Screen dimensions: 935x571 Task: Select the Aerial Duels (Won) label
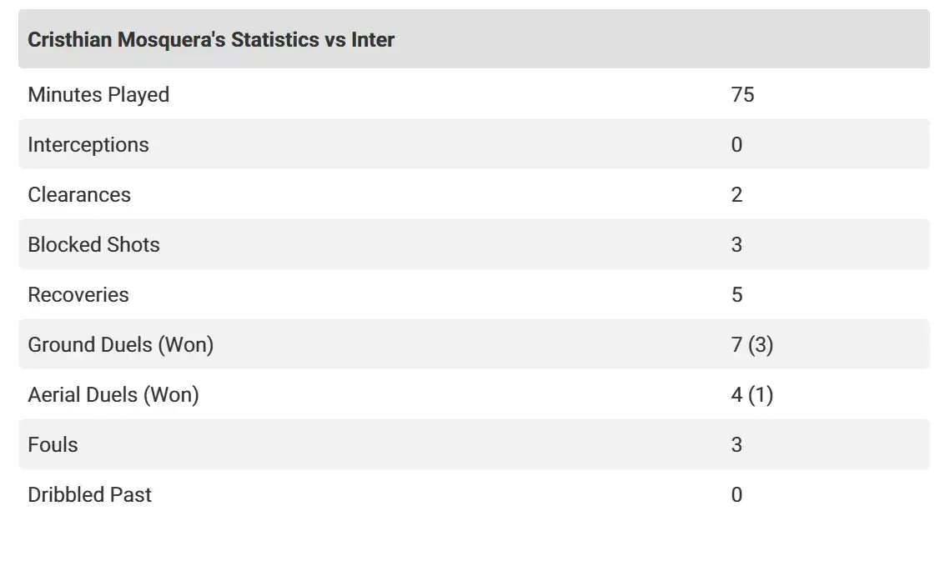(x=113, y=394)
